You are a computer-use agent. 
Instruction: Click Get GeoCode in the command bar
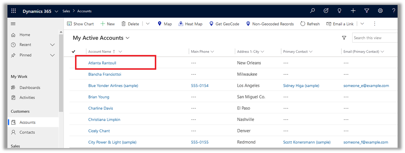click(x=224, y=24)
